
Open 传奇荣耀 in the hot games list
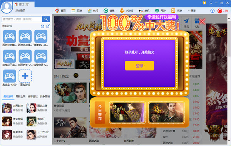tap(13, 121)
